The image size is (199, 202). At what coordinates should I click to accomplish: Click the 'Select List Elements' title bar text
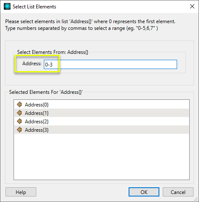(34, 7)
